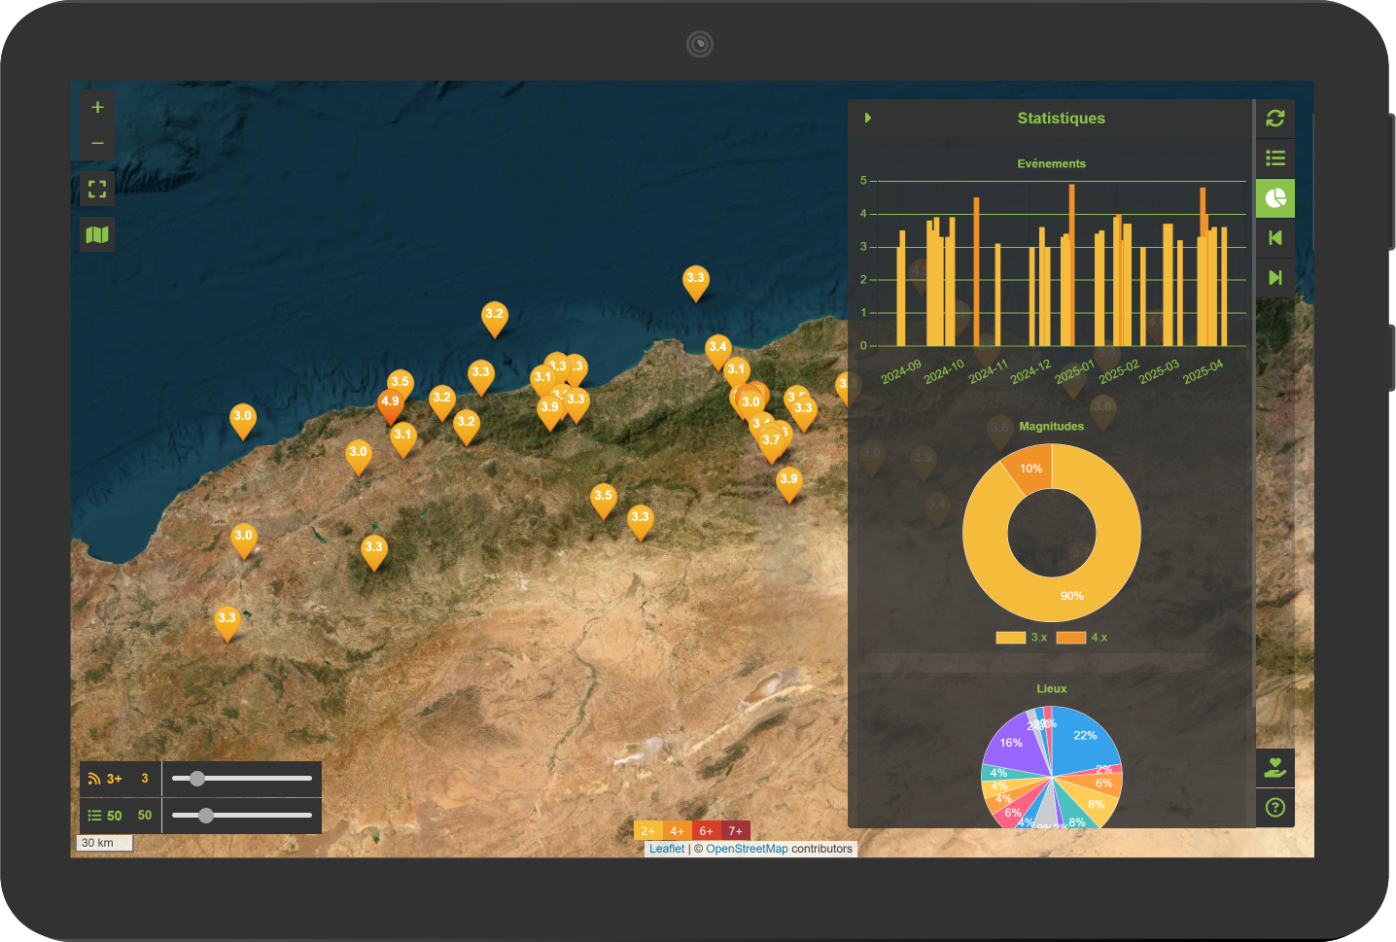The height and width of the screenshot is (942, 1396).
Task: Jump to the previous event
Action: (x=1275, y=238)
